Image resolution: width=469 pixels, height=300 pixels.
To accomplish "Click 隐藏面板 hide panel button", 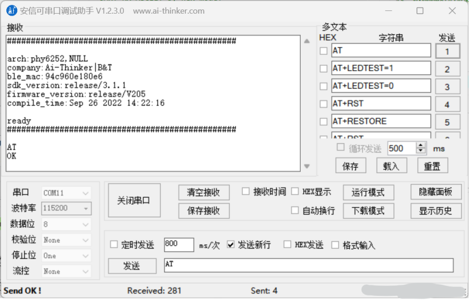I will (436, 192).
